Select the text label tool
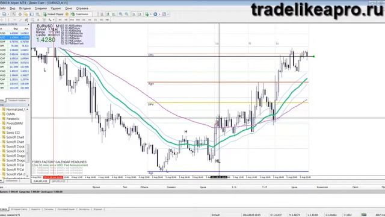The image size is (385, 217). pos(44,20)
